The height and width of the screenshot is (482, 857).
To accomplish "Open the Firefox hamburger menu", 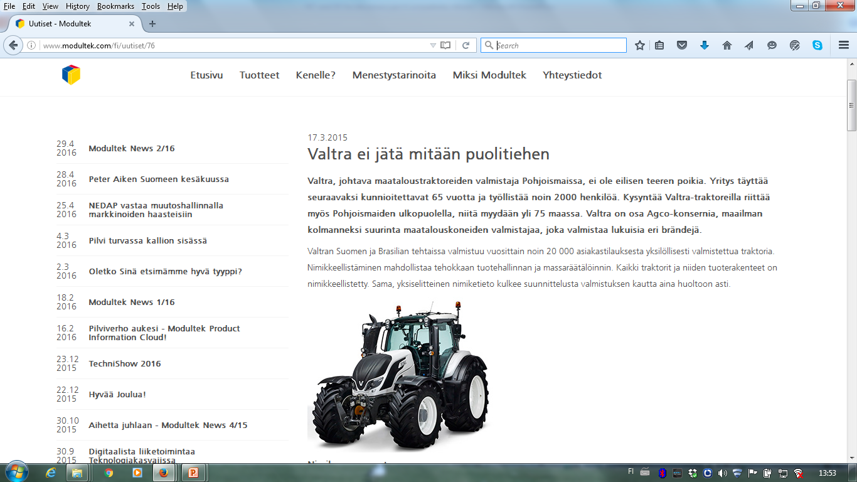I will pos(844,45).
